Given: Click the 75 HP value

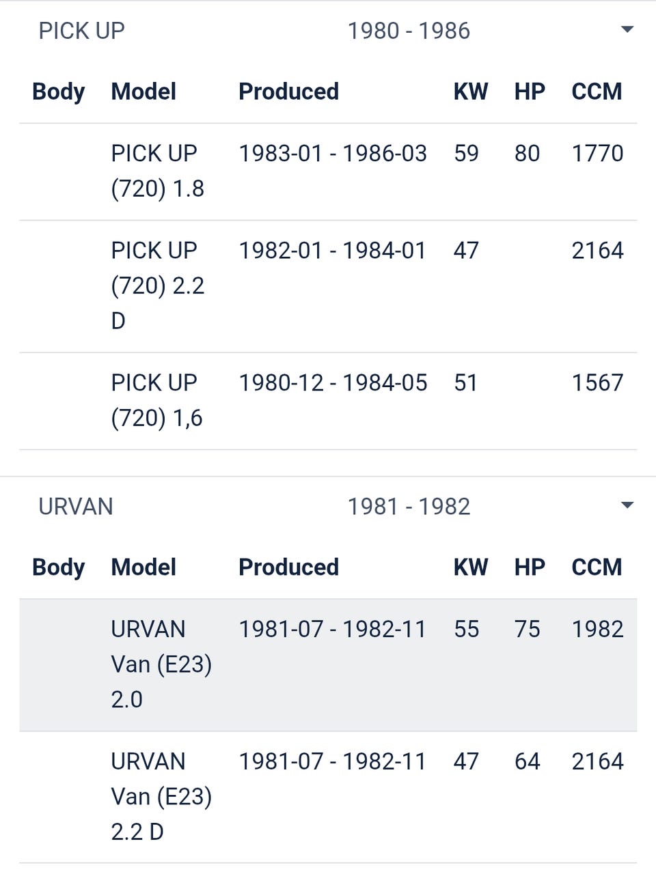Looking at the screenshot, I should pyautogui.click(x=527, y=629).
